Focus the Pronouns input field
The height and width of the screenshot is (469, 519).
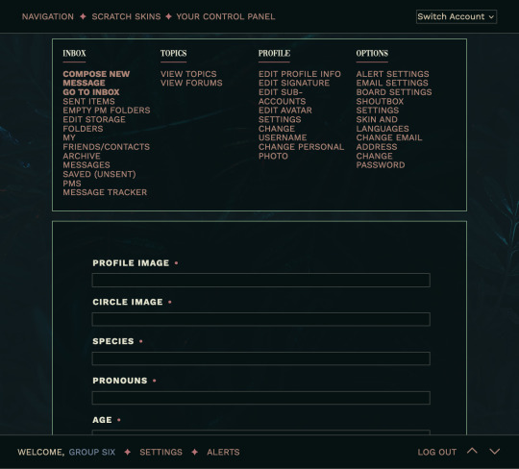tap(260, 398)
